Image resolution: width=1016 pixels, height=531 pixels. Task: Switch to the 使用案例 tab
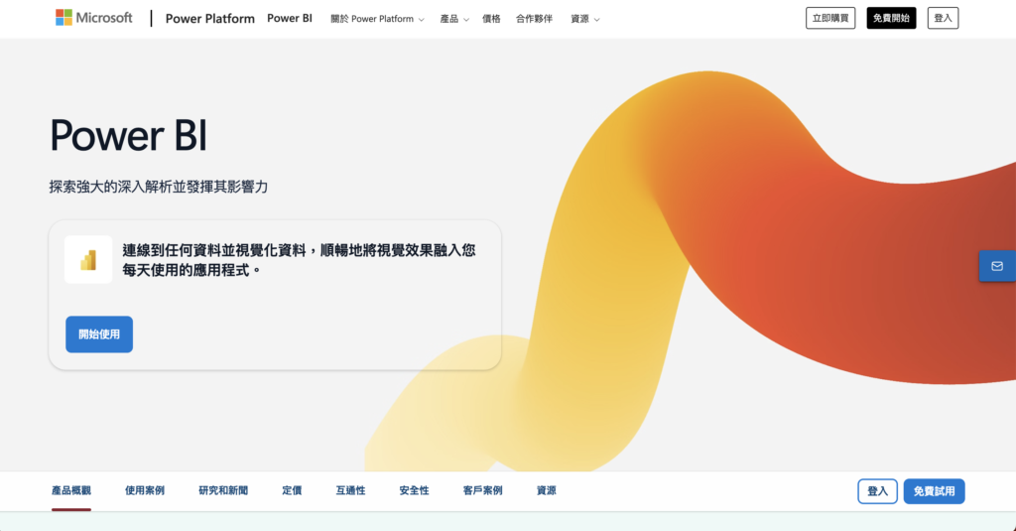[145, 490]
